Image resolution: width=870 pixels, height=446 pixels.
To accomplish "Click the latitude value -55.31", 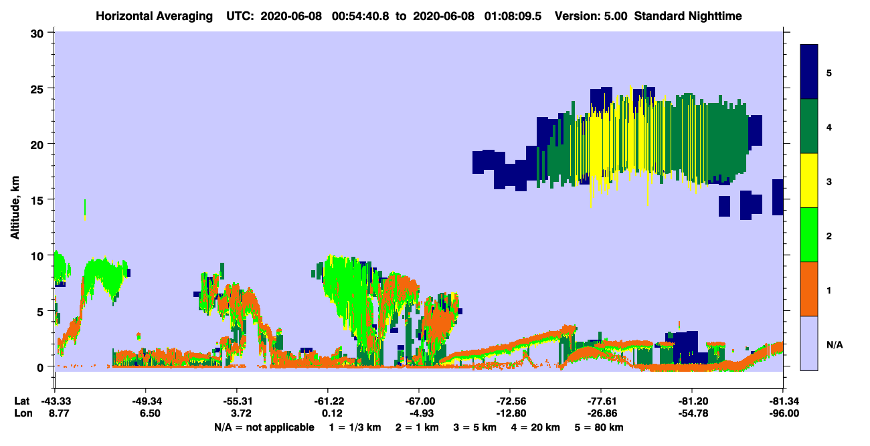I will pyautogui.click(x=236, y=401).
